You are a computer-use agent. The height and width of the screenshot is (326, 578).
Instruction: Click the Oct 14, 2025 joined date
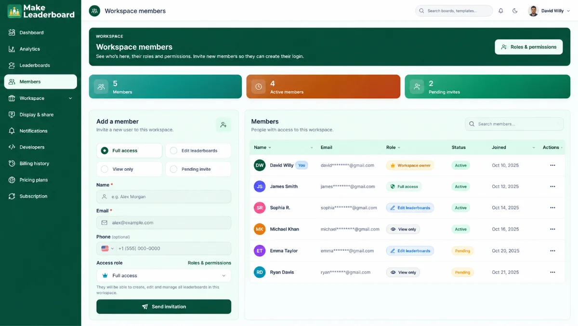tap(505, 208)
